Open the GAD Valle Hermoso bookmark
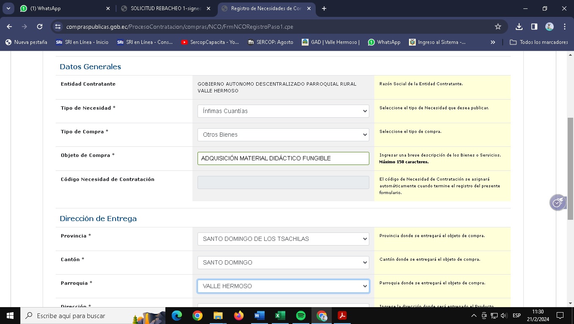The height and width of the screenshot is (324, 574). tap(330, 42)
